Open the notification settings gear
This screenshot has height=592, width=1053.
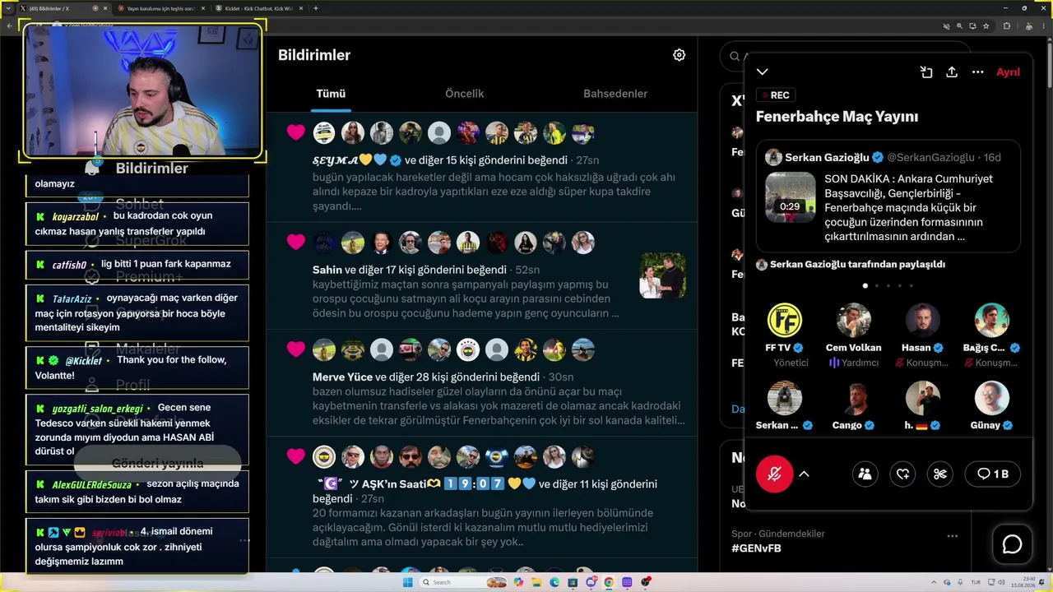point(679,55)
